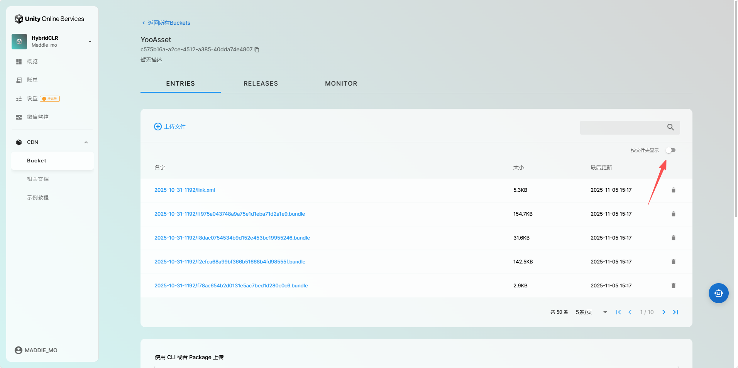Open the ff975a043748a9a75e1d1eba71d2a1e9.bundle entry

click(230, 214)
